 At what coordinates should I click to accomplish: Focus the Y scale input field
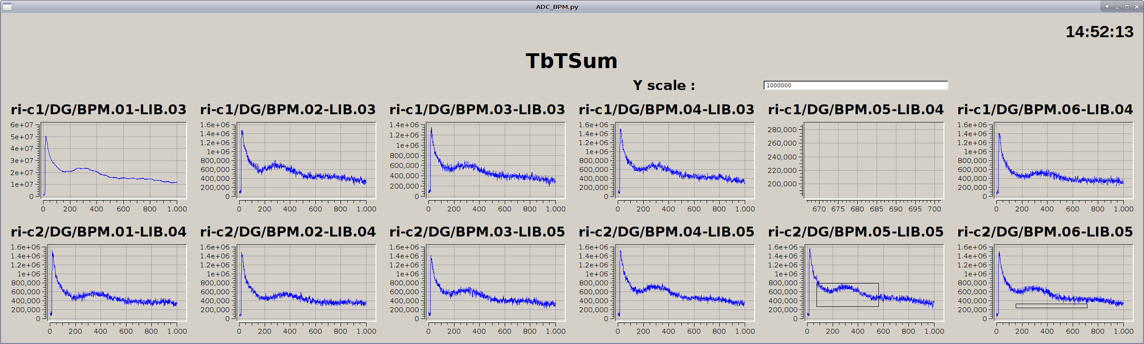855,86
